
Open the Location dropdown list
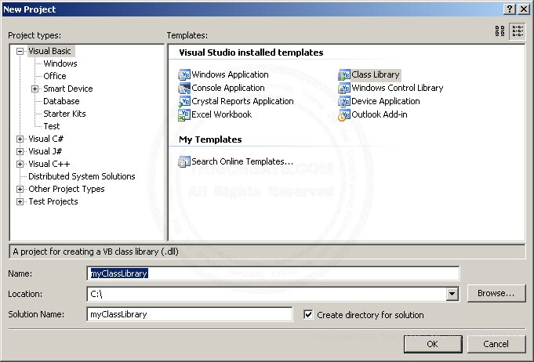point(452,294)
